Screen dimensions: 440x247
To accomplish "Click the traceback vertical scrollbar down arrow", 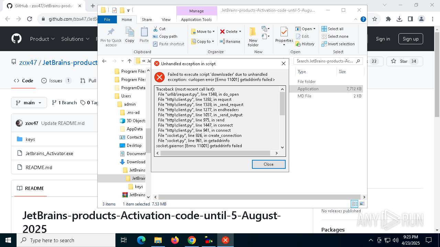I will tap(283, 148).
